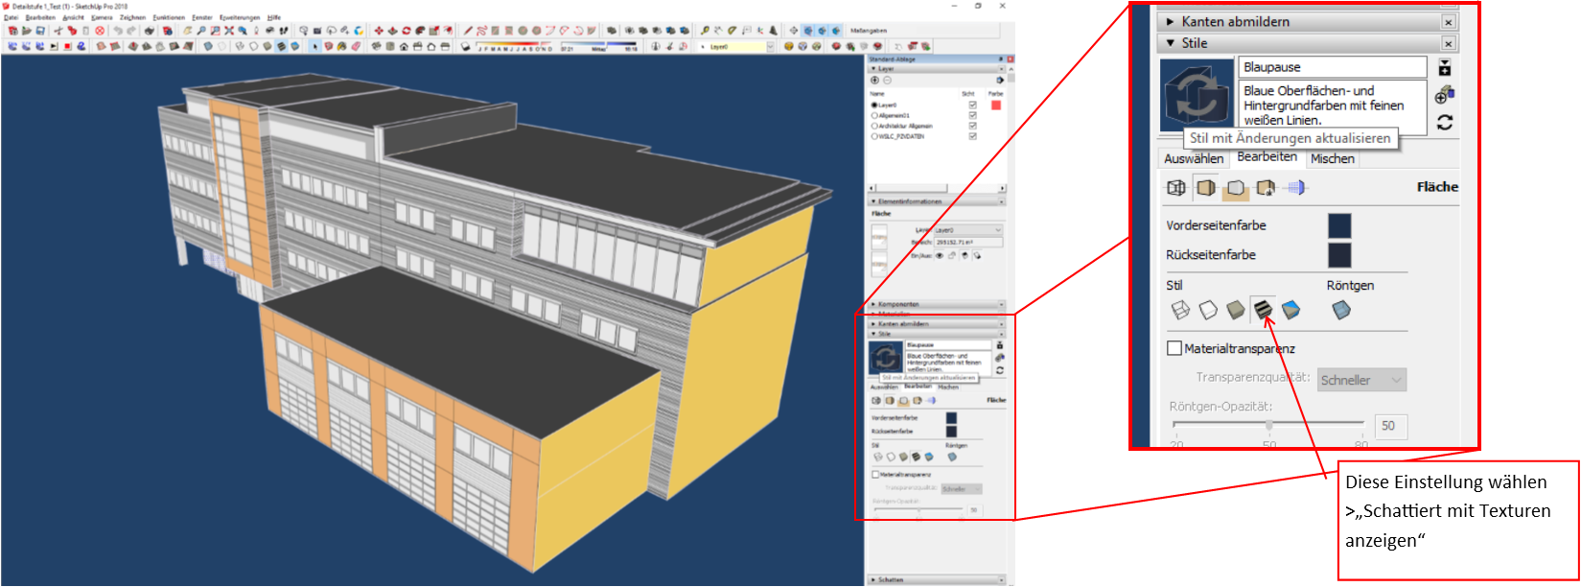Screen dimensions: 1581x587
Task: Select the Eraser tool in second toolbar row
Action: point(356,45)
